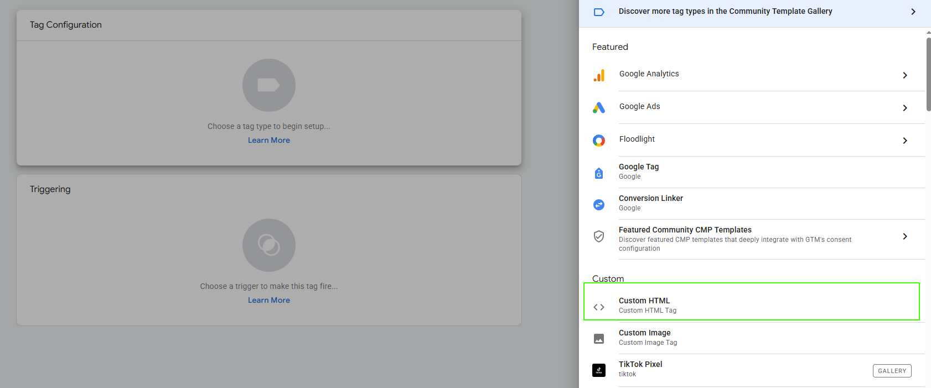Click the Floodlight ring icon
Image resolution: width=931 pixels, height=388 pixels.
point(599,141)
